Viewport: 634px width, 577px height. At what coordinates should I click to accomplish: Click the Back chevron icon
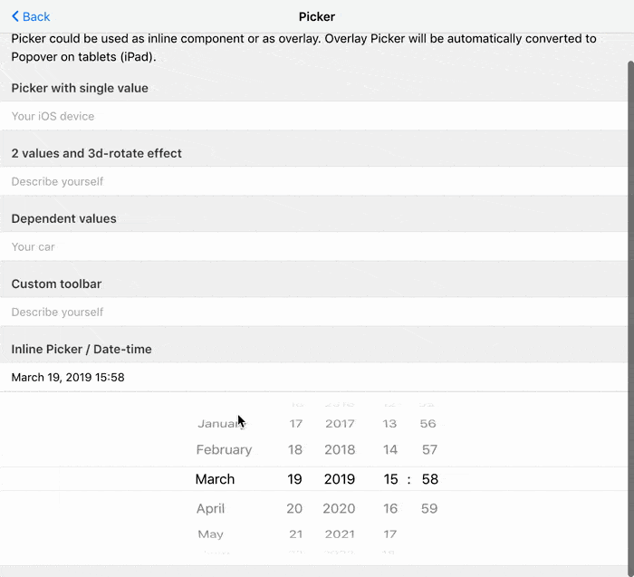(15, 16)
